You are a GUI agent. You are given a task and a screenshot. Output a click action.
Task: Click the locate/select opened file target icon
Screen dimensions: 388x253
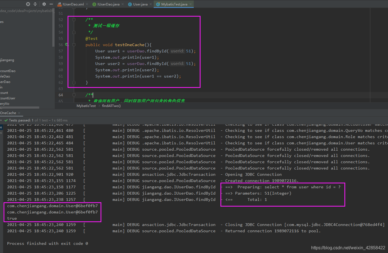(x=28, y=4)
